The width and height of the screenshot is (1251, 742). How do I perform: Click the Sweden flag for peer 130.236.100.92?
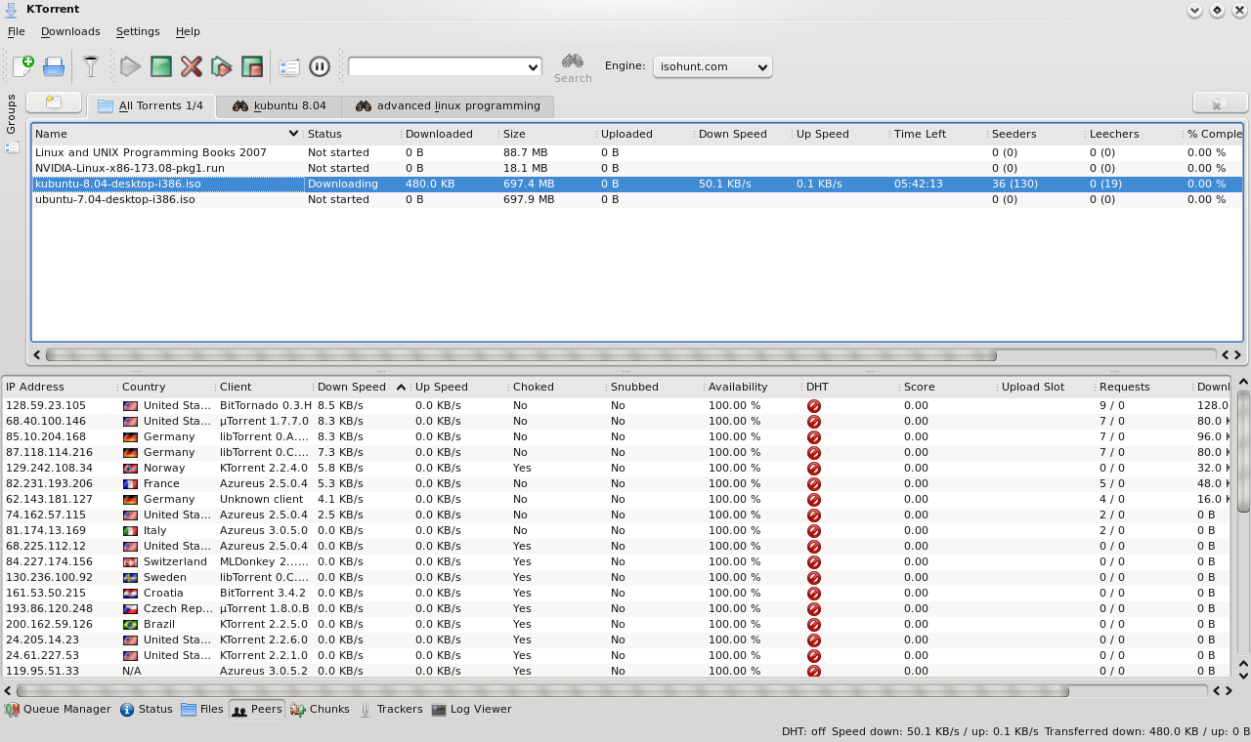(x=130, y=577)
